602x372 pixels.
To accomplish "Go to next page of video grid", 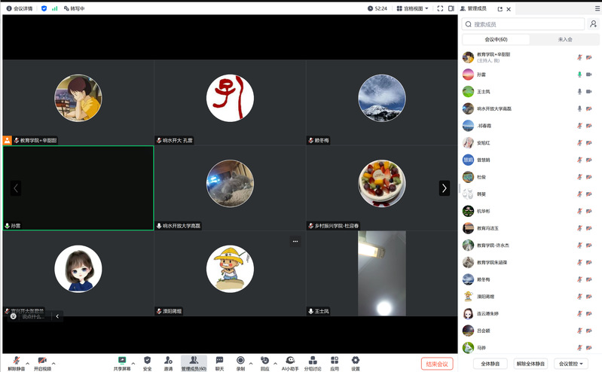I will pos(445,188).
